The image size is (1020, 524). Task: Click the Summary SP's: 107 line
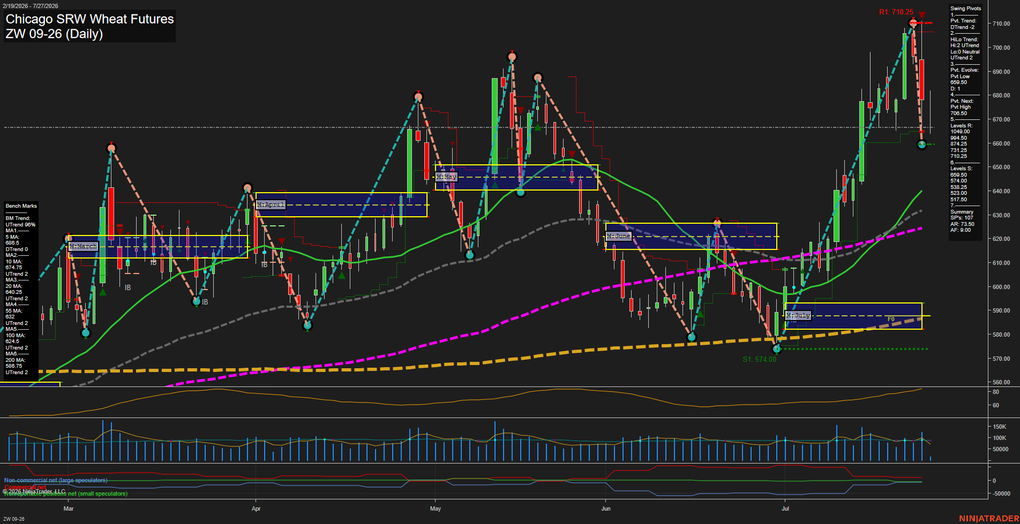962,218
